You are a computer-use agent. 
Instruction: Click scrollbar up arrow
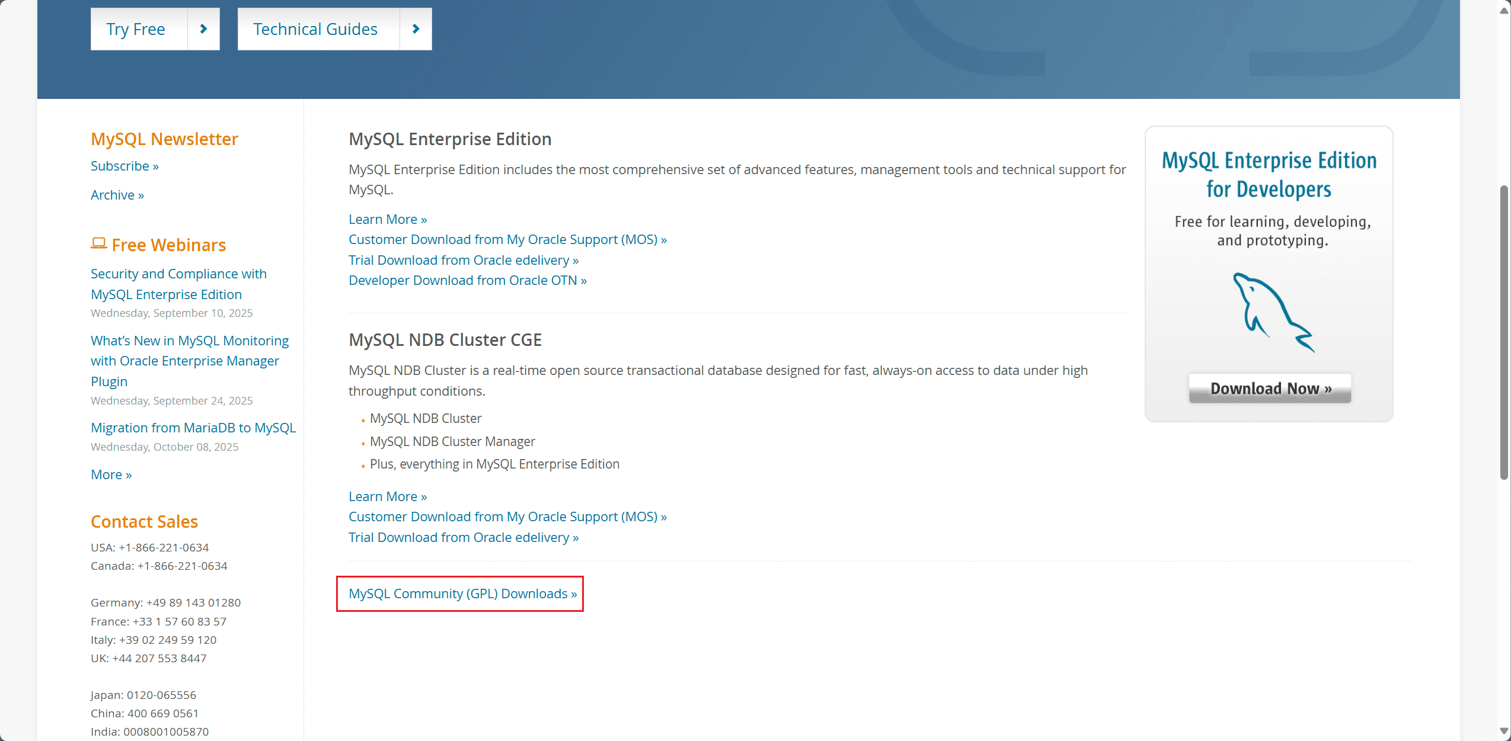[1504, 10]
